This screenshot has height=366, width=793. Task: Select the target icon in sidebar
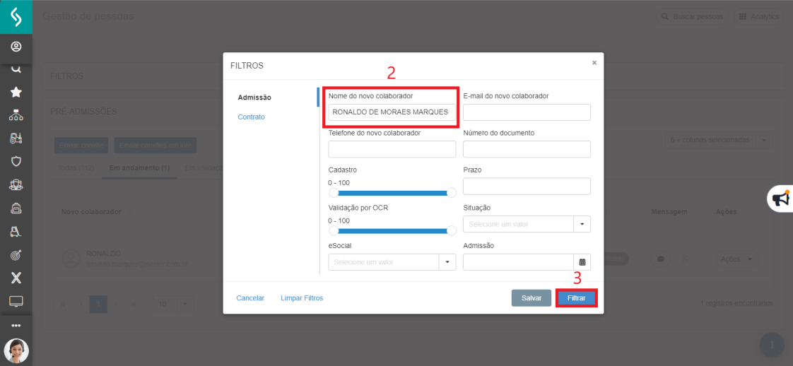coord(16,254)
